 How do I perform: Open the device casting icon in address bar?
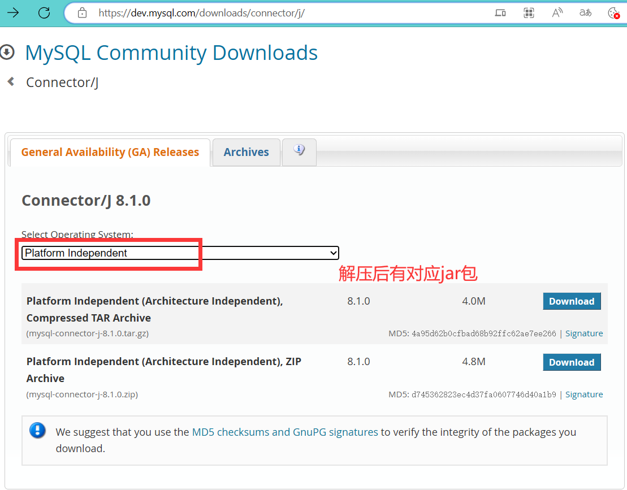500,13
